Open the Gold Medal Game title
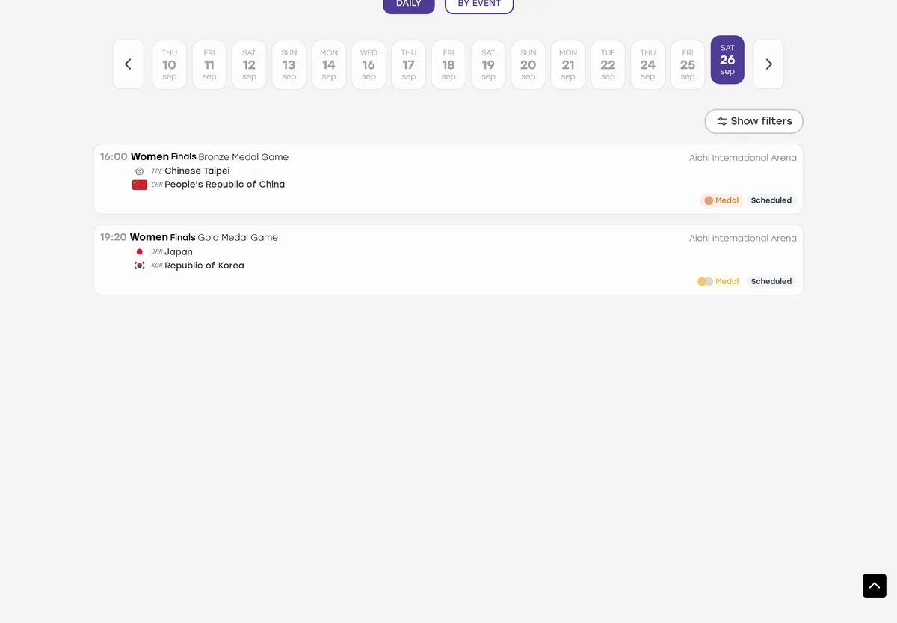 click(238, 238)
